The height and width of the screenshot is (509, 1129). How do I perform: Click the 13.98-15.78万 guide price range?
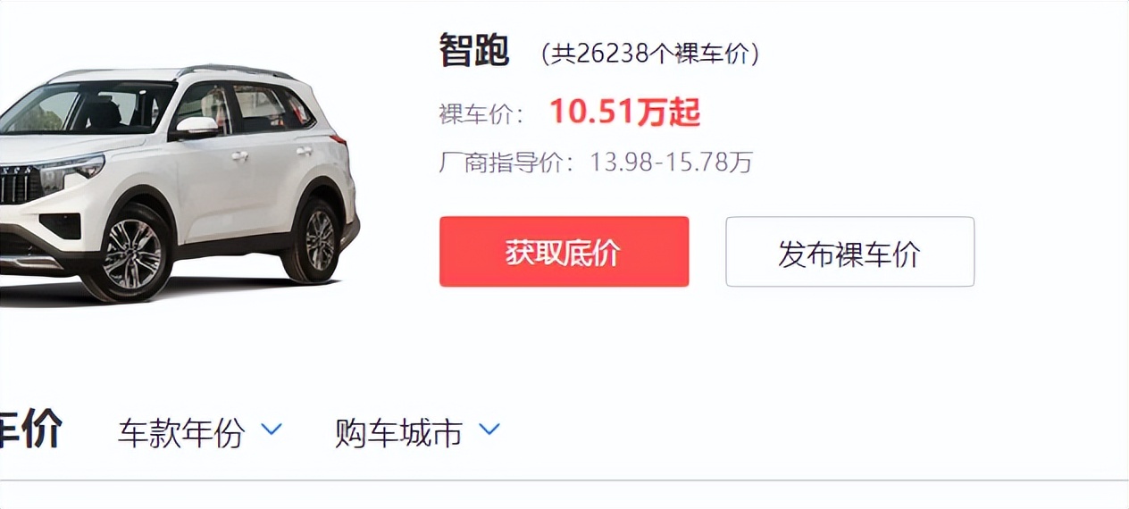(x=671, y=163)
